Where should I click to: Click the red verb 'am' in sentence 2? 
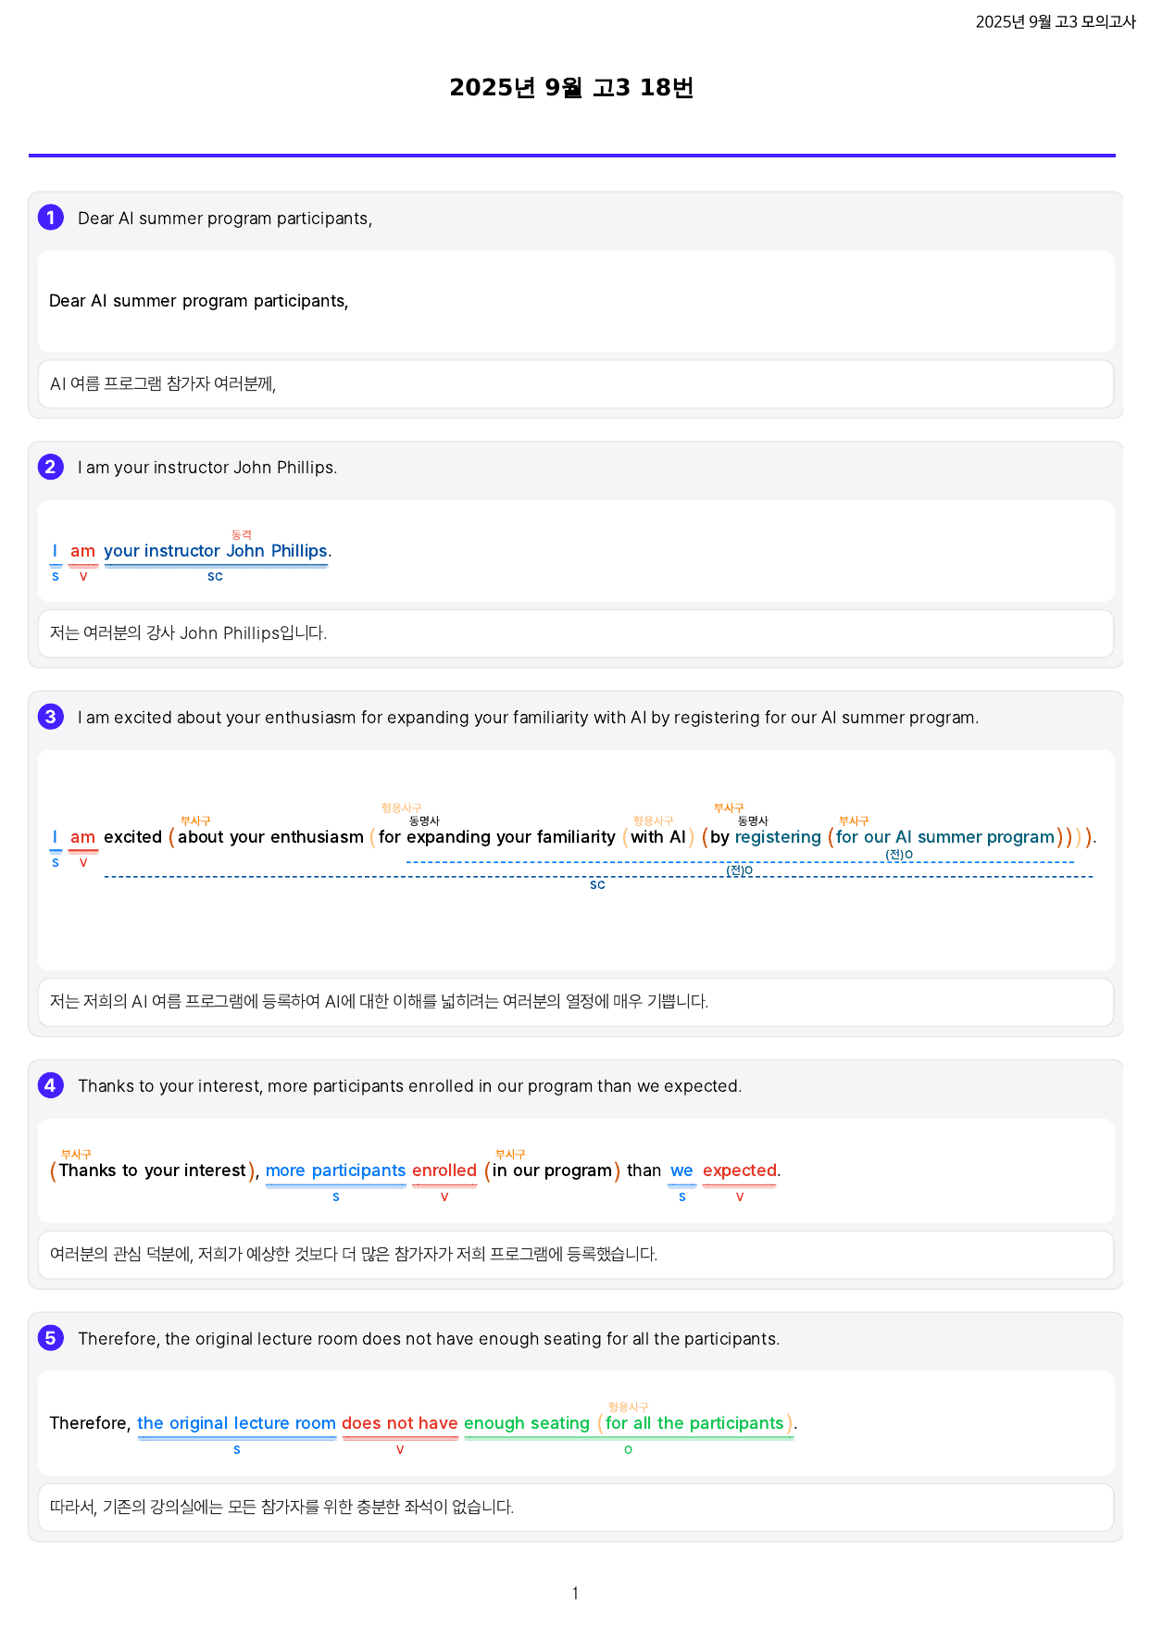(x=83, y=551)
